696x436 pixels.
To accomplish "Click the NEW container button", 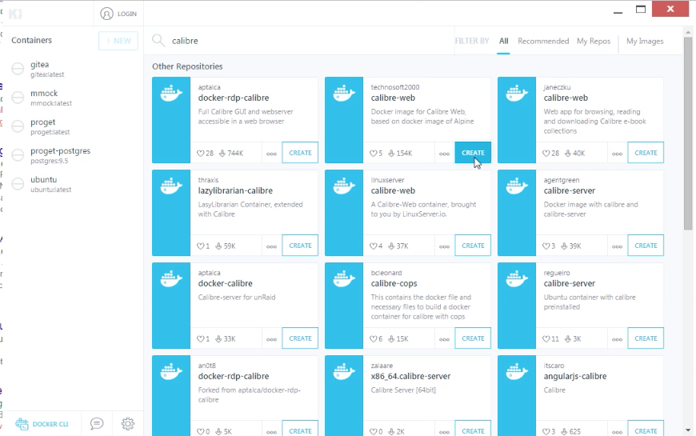I will tap(118, 41).
